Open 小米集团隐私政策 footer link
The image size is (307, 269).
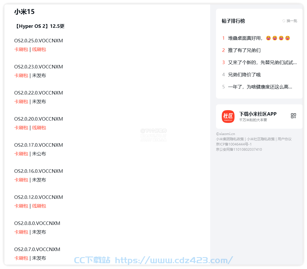point(230,139)
